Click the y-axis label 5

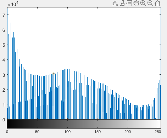point(4,45)
